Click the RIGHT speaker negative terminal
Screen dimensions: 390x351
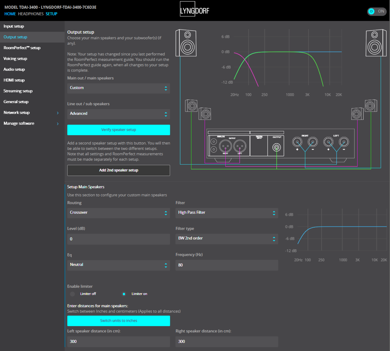[313, 142]
